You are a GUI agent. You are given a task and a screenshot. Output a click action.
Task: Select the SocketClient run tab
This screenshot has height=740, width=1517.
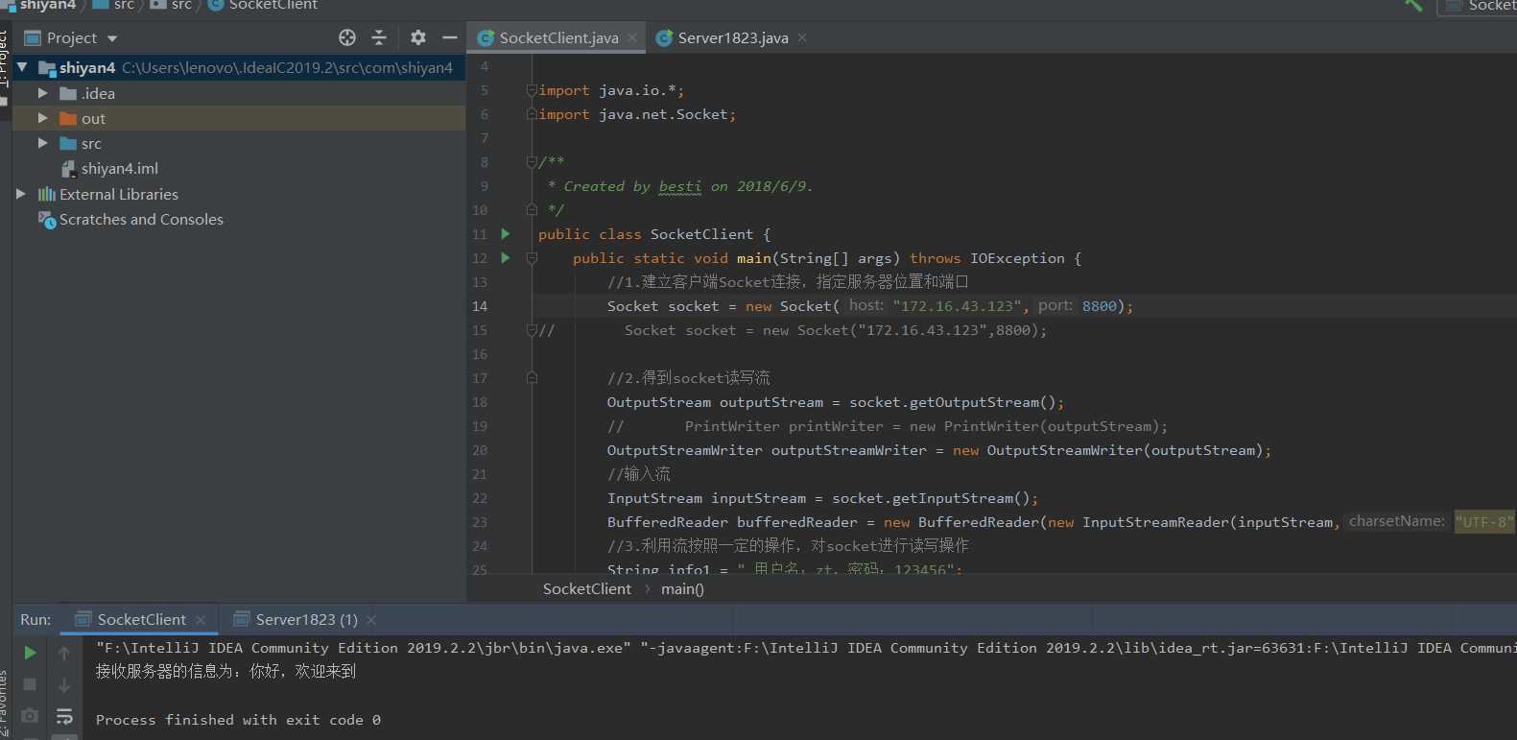coord(141,620)
